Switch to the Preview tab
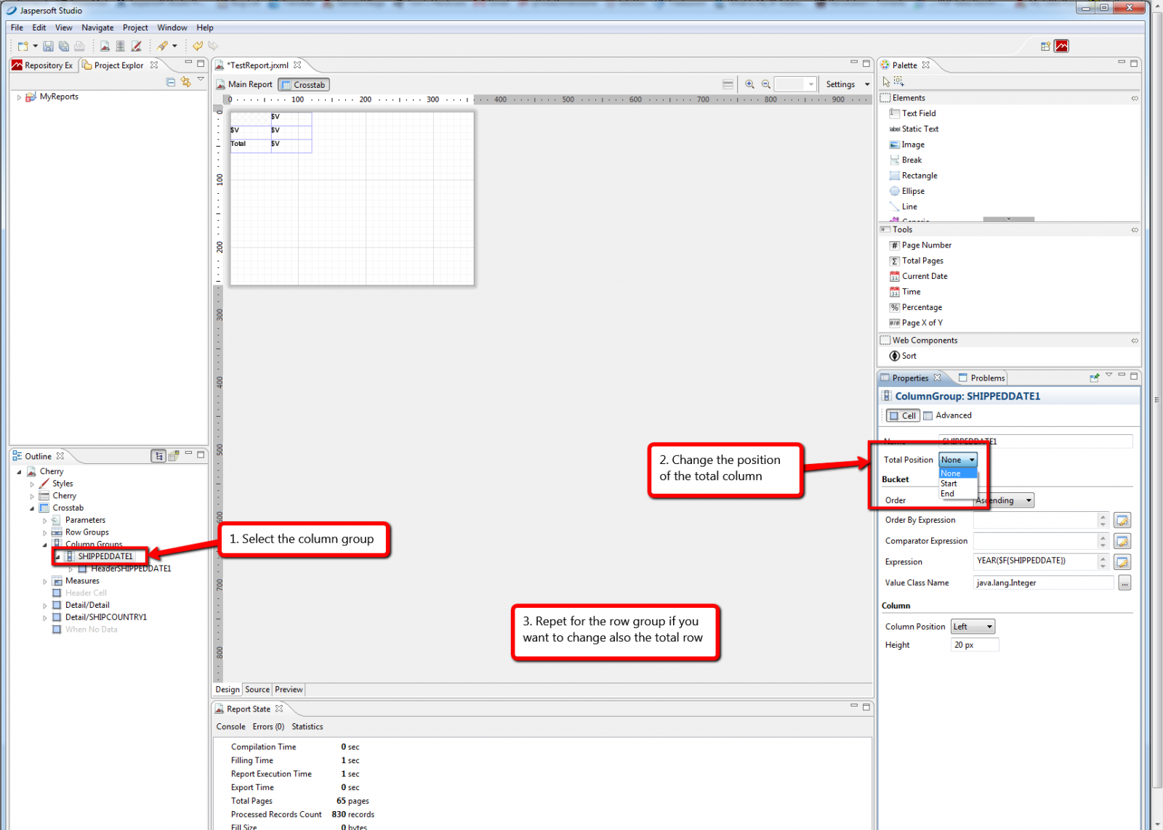1163x830 pixels. [289, 690]
